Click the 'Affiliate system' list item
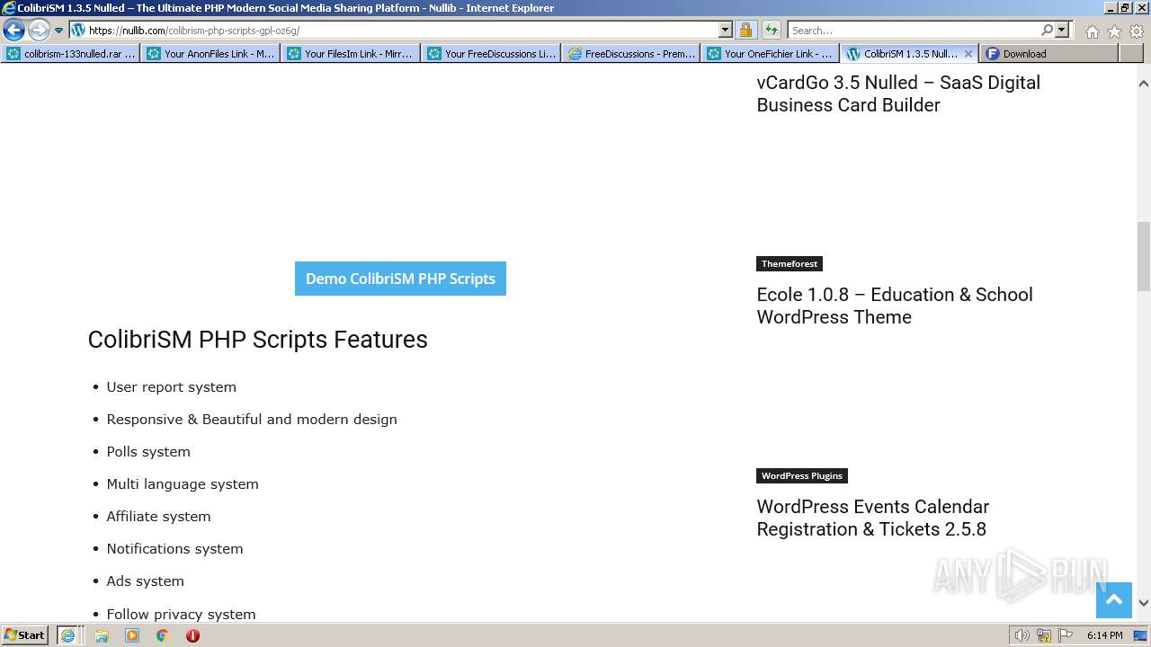The width and height of the screenshot is (1151, 647). point(158,516)
